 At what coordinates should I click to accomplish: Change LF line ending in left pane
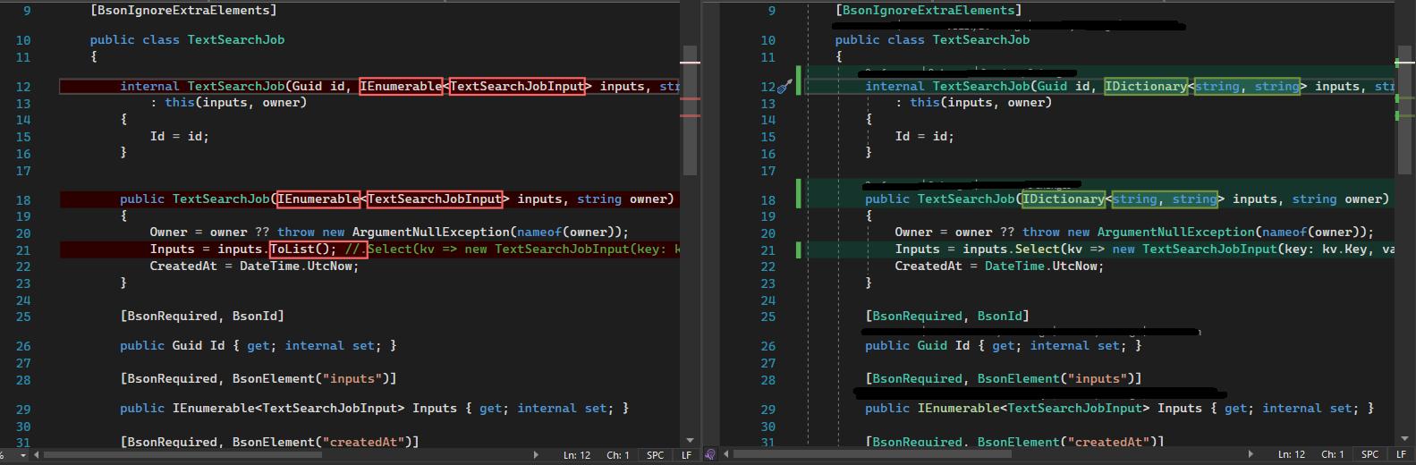687,454
